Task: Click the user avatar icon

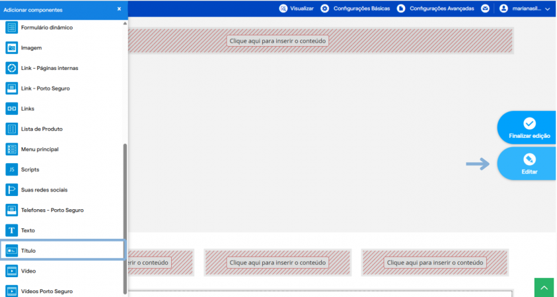Action: click(503, 9)
